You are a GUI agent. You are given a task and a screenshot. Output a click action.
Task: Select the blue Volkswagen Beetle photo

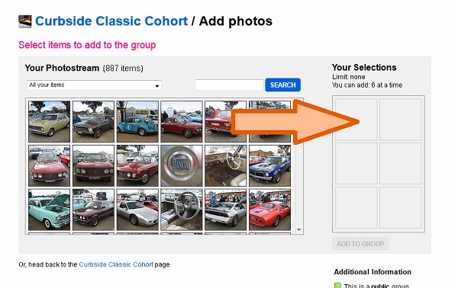tap(137, 122)
